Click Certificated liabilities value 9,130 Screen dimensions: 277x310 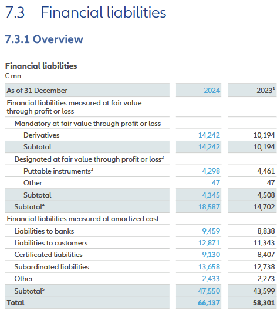coord(211,255)
